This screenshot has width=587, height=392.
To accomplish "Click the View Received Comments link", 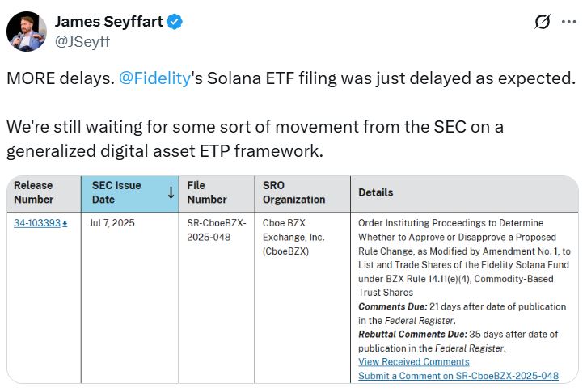I will click(413, 361).
